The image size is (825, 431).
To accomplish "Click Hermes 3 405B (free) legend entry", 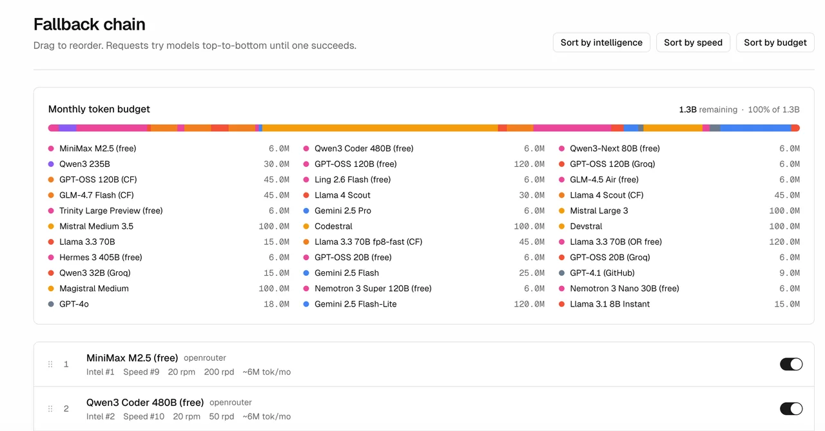I will tap(101, 257).
